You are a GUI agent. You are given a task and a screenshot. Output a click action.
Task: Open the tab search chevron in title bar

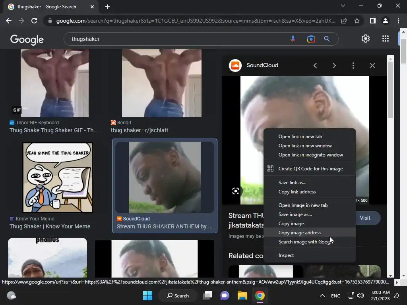coord(343,6)
